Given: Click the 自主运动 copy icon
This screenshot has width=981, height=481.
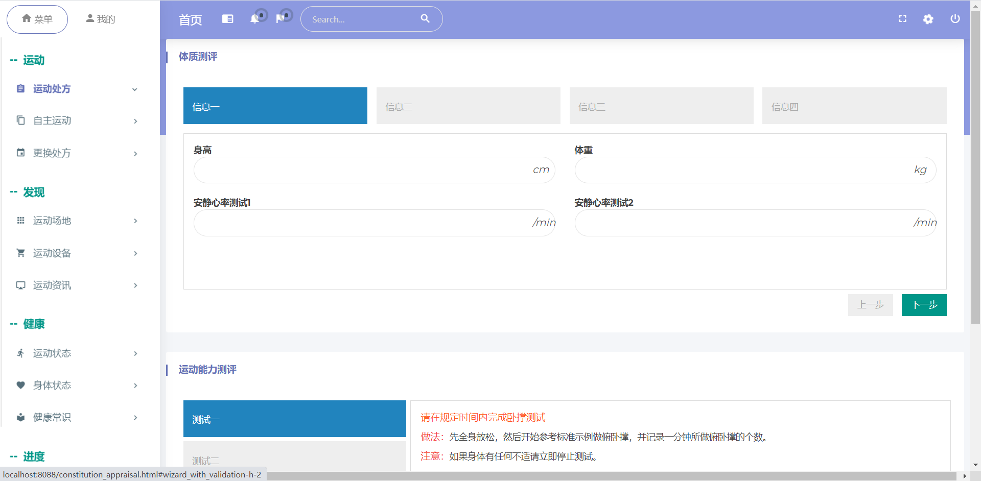Looking at the screenshot, I should click(20, 120).
